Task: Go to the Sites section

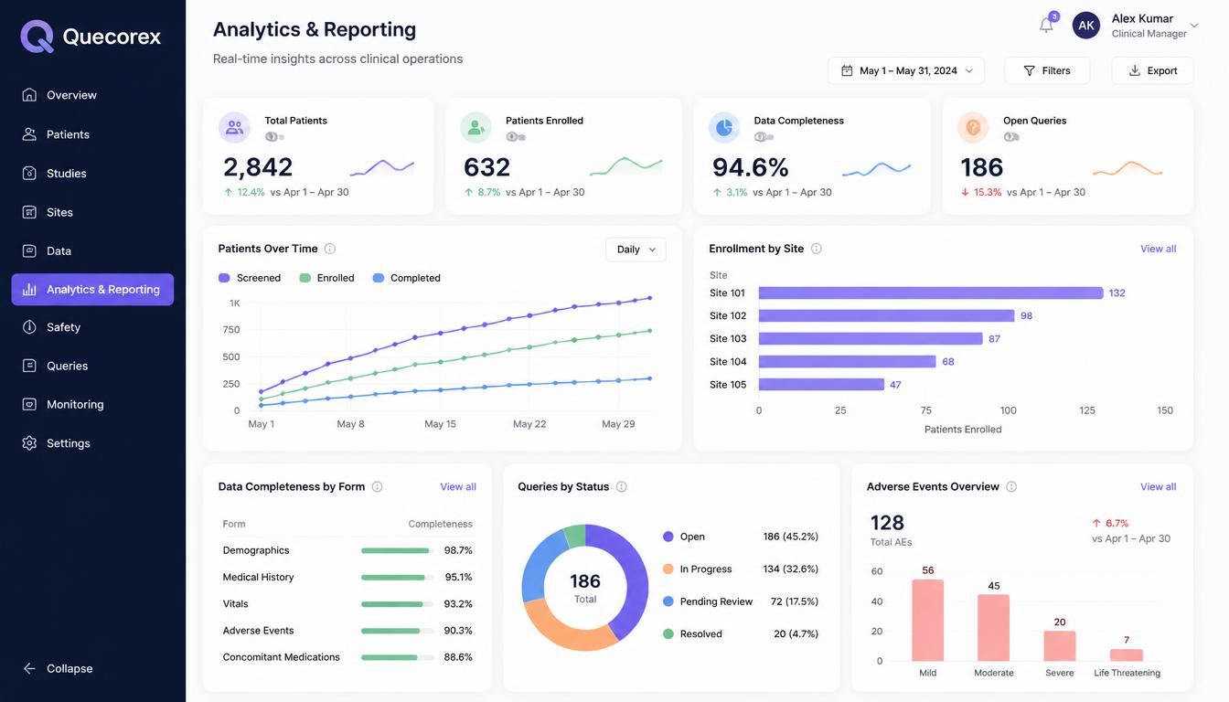Action: (92, 212)
